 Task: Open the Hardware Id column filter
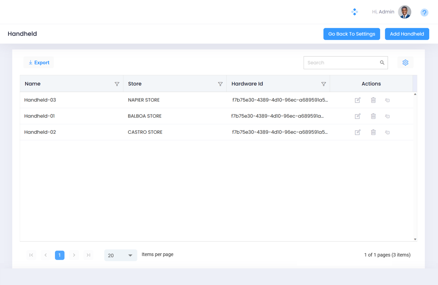click(323, 84)
